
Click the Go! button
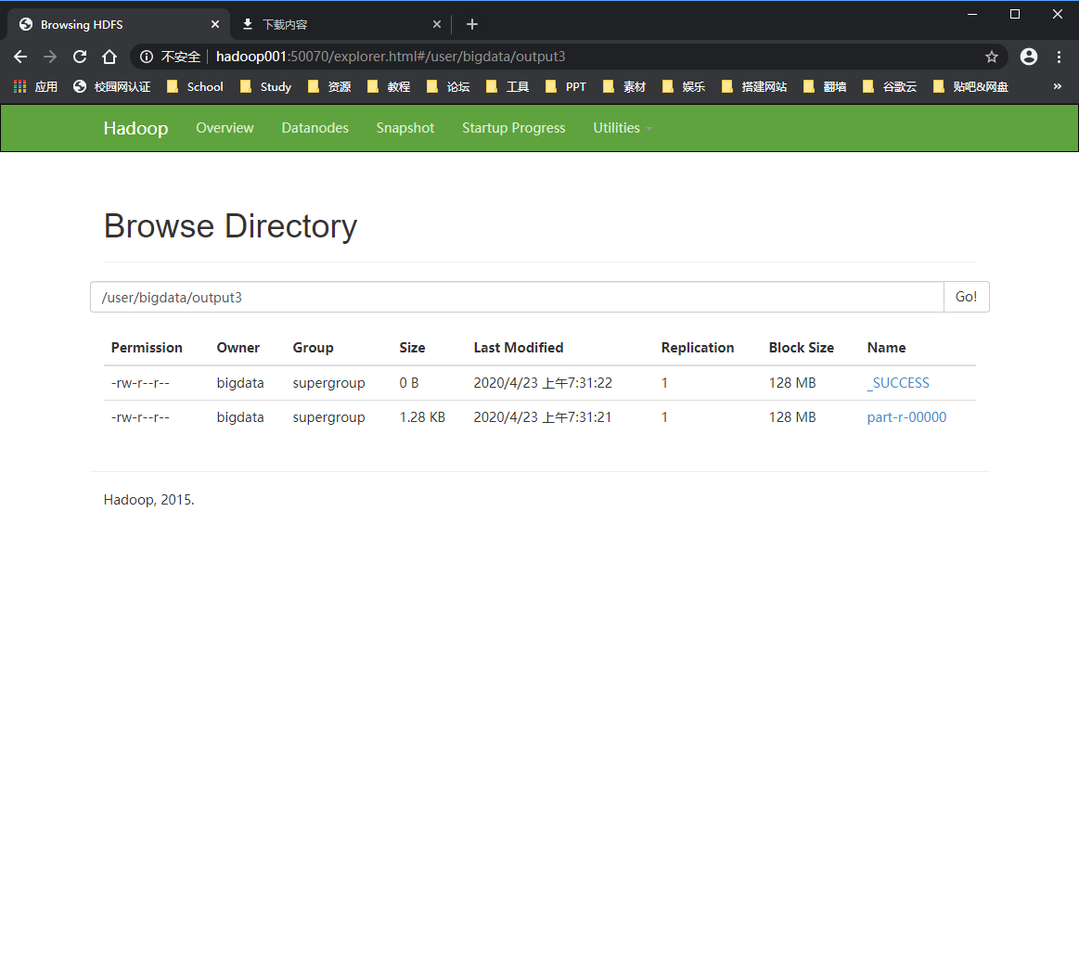[x=966, y=297]
